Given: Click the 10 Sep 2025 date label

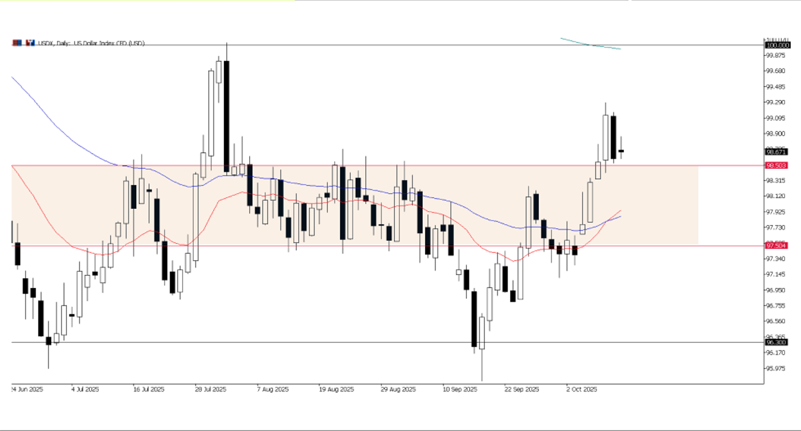Looking at the screenshot, I should pyautogui.click(x=459, y=389).
